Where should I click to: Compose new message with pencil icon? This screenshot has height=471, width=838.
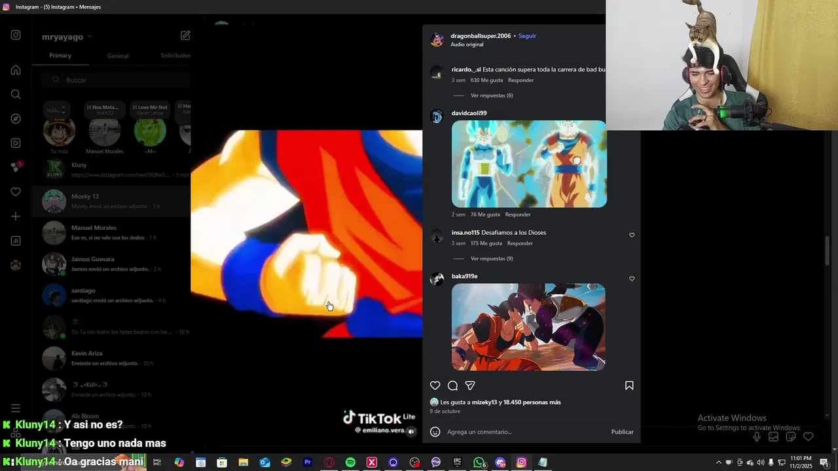pyautogui.click(x=185, y=35)
